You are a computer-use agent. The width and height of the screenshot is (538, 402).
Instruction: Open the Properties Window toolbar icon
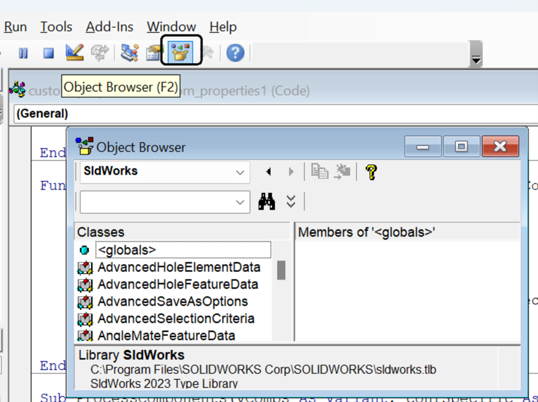[153, 52]
